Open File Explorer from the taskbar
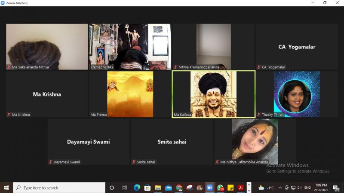 (158, 188)
